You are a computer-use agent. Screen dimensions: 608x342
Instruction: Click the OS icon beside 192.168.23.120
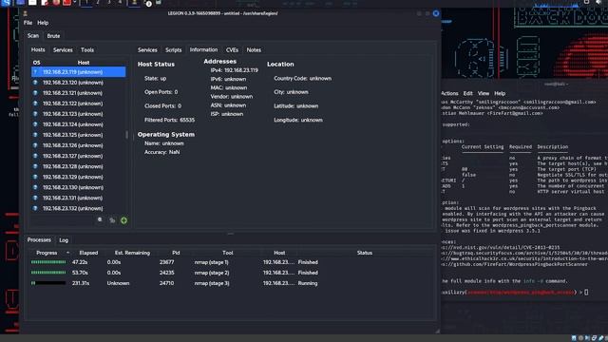click(x=35, y=83)
